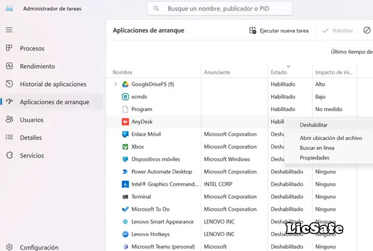373x251 pixels.
Task: Click the Aplicaciones de arranque gauge icon
Action: click(9, 101)
